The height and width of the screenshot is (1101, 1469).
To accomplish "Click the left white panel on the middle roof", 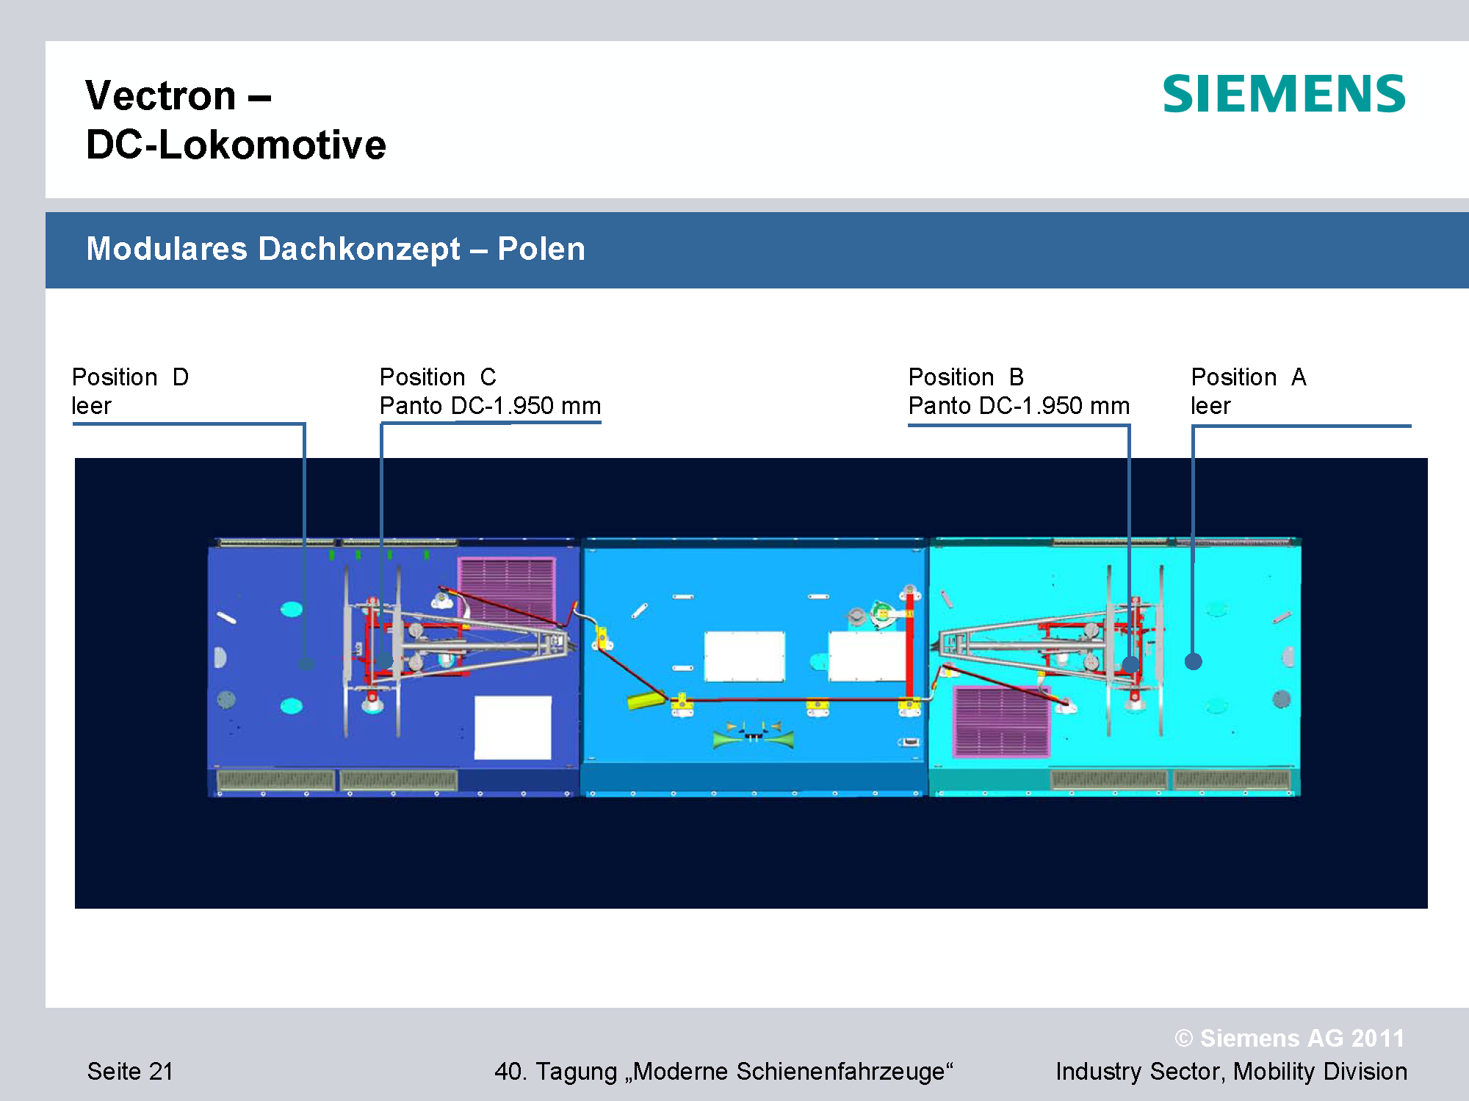I will [x=744, y=656].
